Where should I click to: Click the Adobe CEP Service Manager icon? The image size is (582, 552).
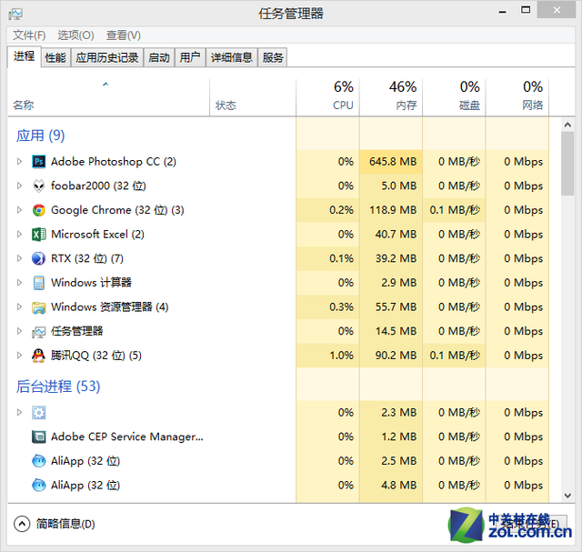point(38,437)
